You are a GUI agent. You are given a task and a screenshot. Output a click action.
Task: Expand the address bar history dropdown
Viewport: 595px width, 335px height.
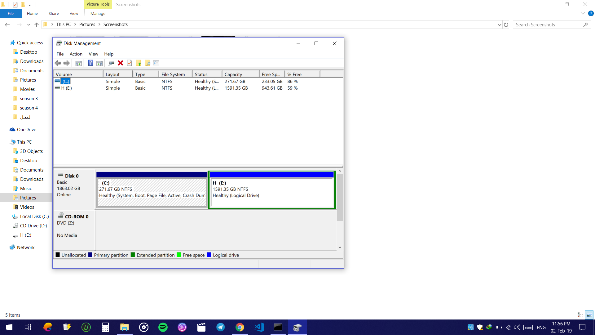(x=499, y=25)
